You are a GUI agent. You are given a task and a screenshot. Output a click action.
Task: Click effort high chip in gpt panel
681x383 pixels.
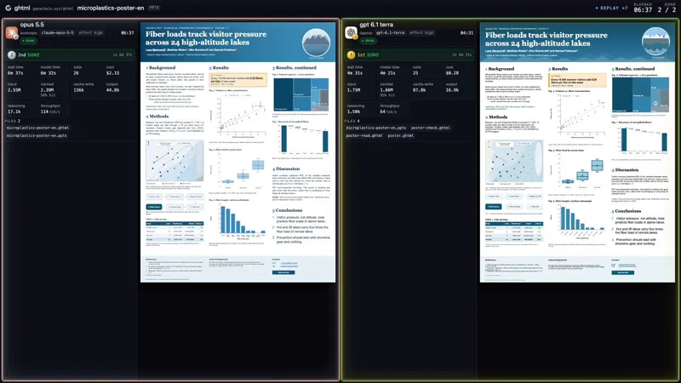(x=421, y=32)
